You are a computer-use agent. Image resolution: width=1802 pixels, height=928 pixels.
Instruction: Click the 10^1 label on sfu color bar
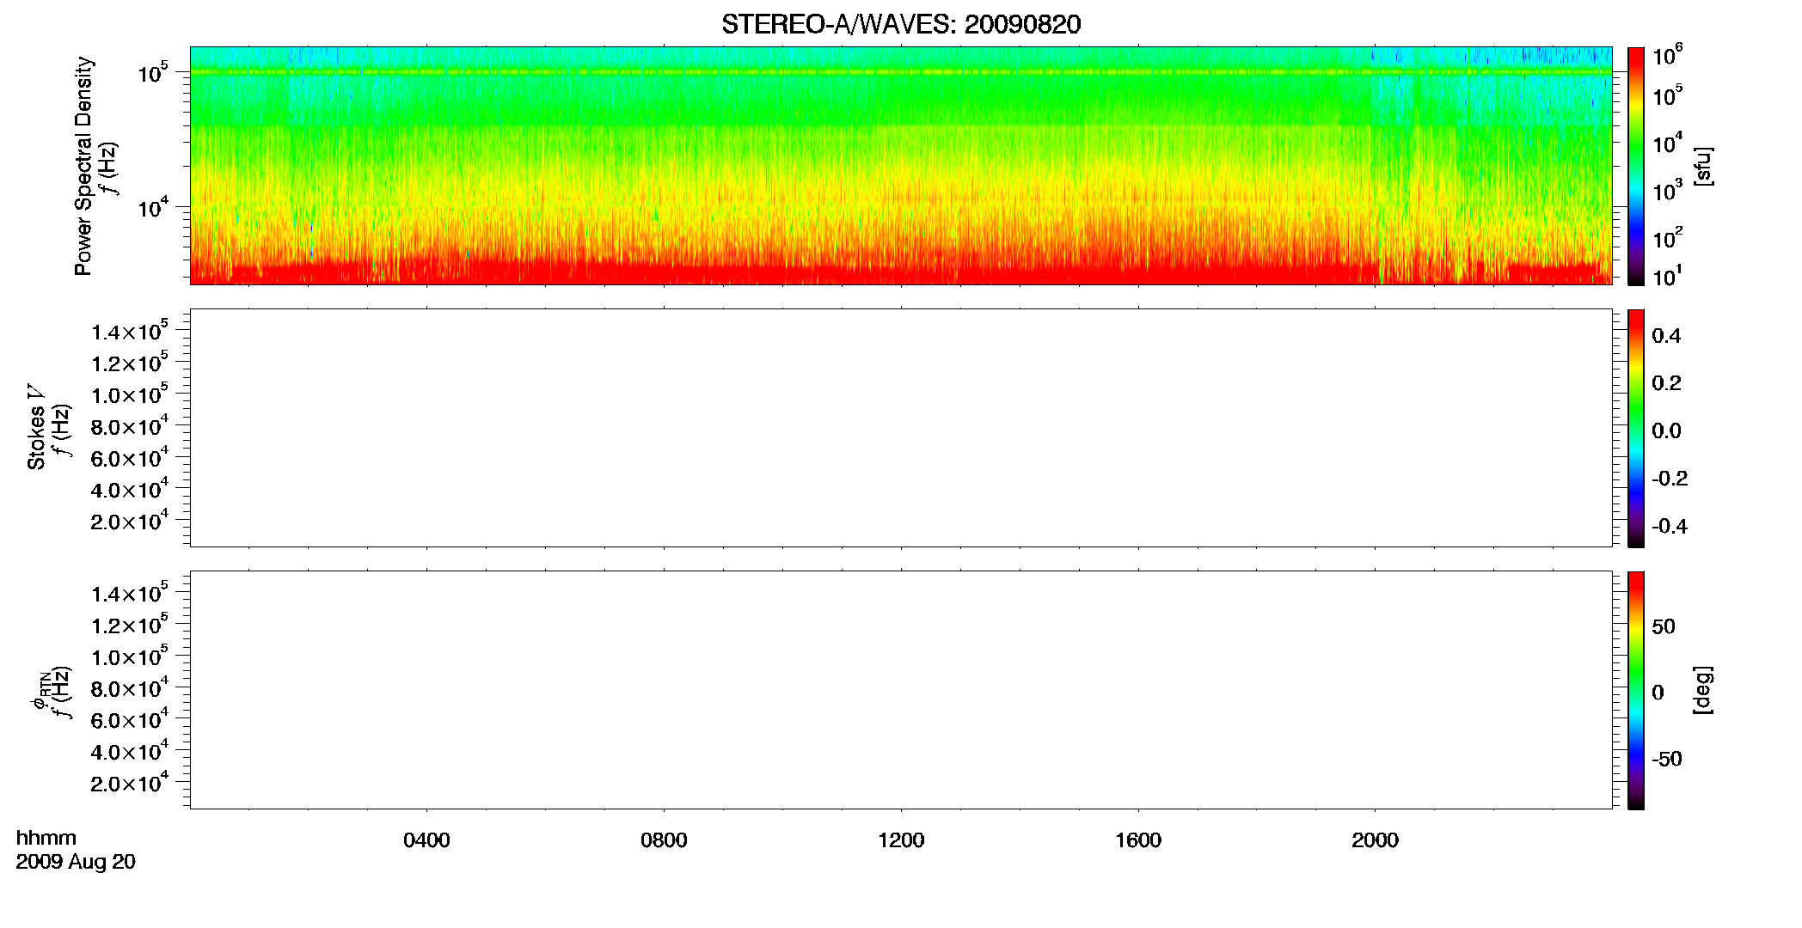1667,276
